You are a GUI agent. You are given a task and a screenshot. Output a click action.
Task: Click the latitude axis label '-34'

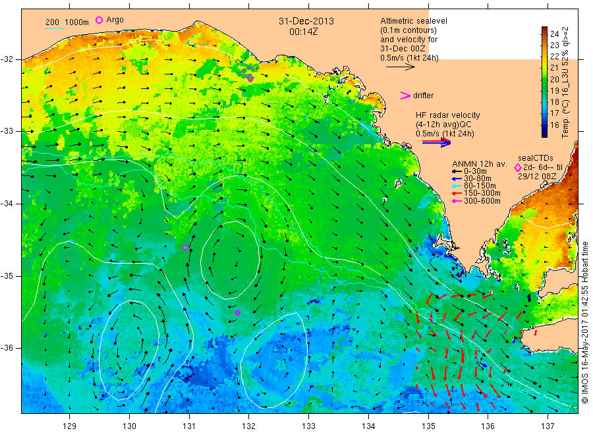click(7, 204)
